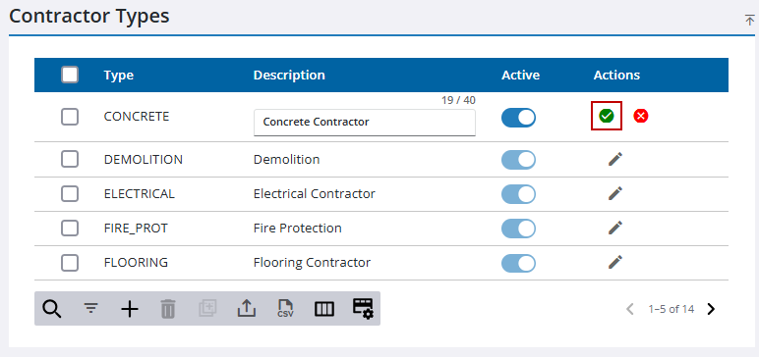Open the filter options icon
The width and height of the screenshot is (759, 357).
point(90,308)
